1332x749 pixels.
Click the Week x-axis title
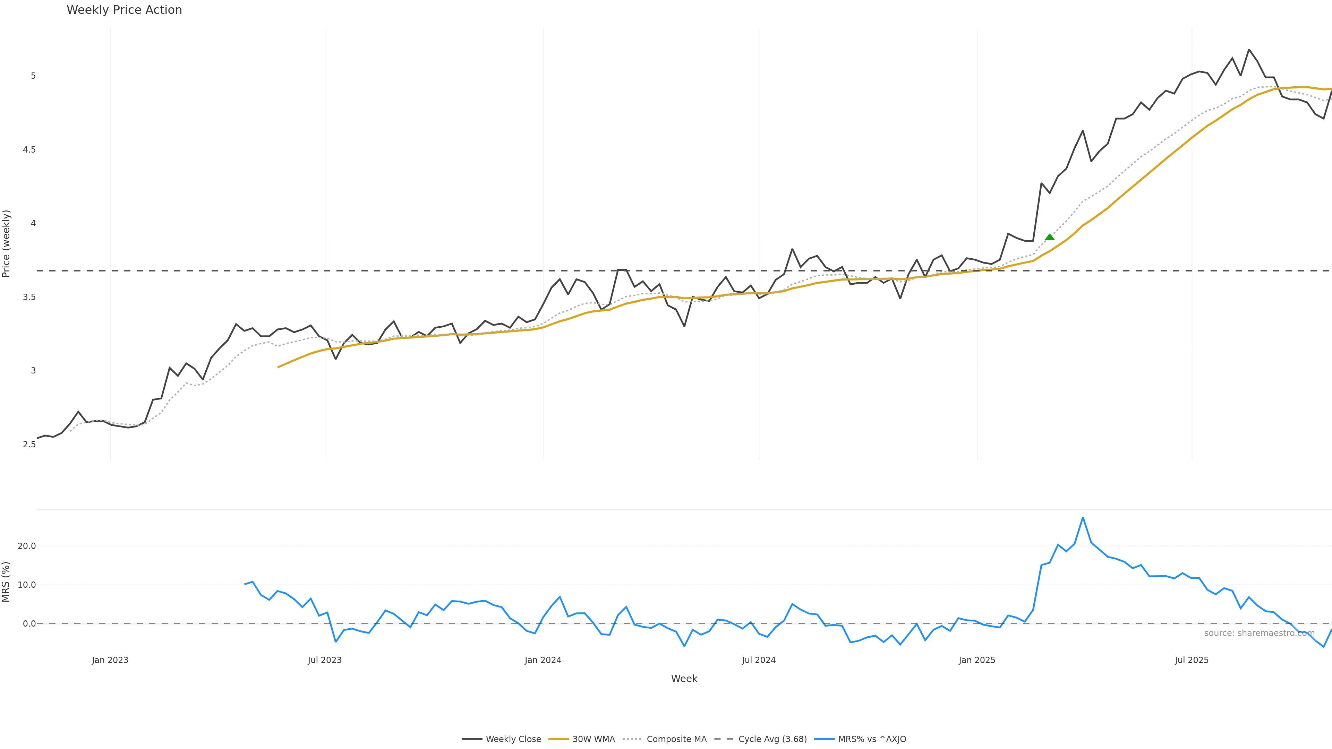pyautogui.click(x=684, y=679)
